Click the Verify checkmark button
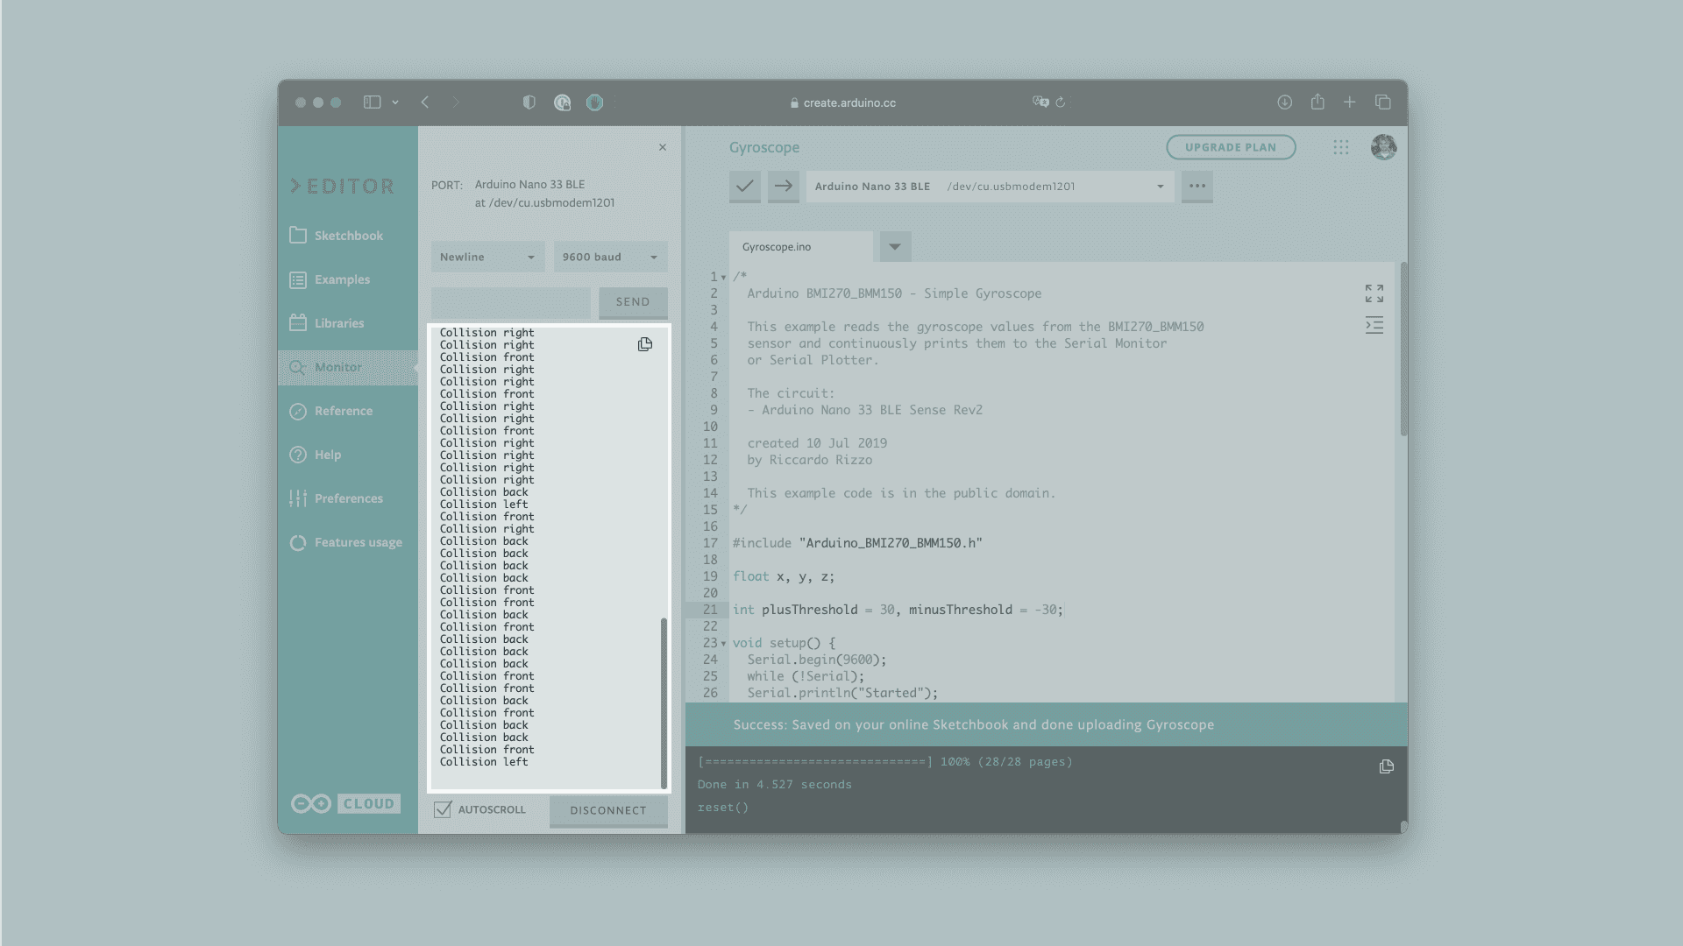Viewport: 1683px width, 946px height. (744, 186)
